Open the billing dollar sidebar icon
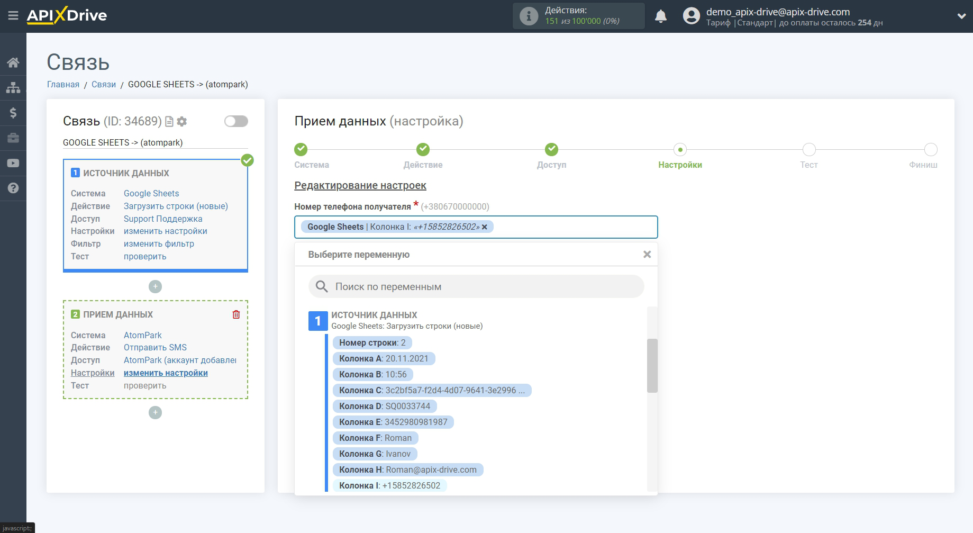 coord(13,113)
